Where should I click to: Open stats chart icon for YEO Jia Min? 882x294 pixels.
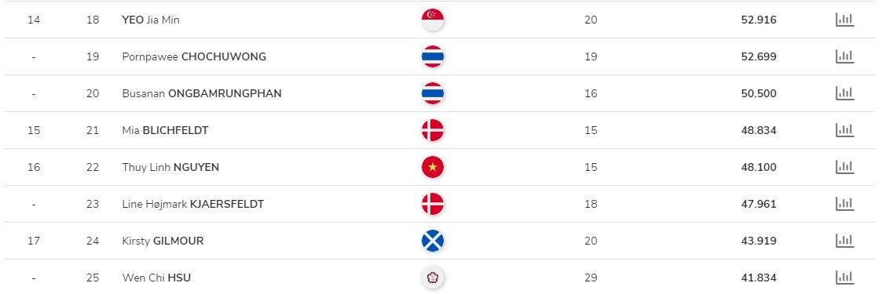[x=844, y=20]
